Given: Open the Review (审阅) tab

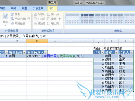Looking at the screenshot, I should pyautogui.click(x=13, y=8).
